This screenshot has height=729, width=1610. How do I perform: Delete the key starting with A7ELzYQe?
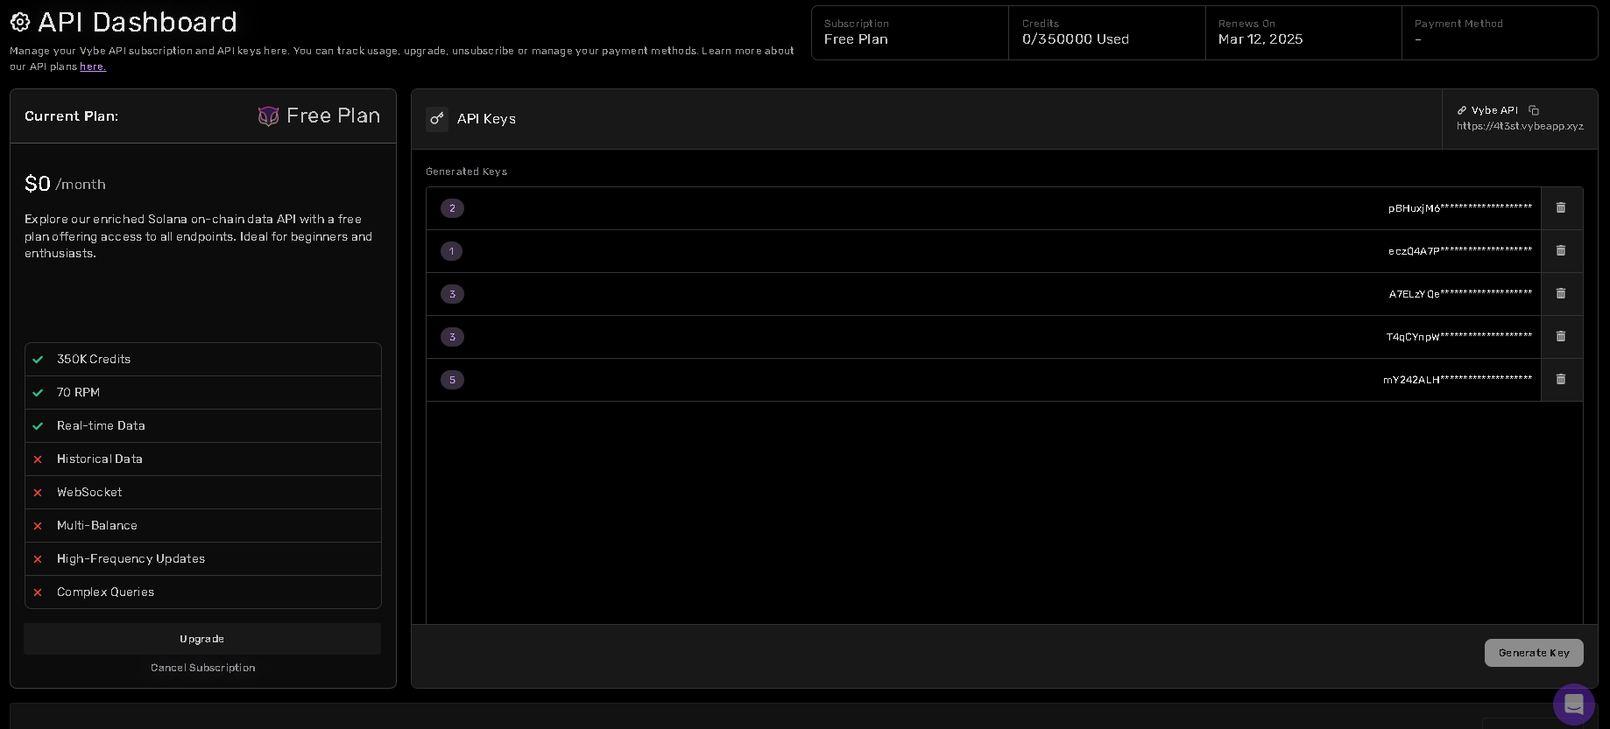[x=1561, y=294]
